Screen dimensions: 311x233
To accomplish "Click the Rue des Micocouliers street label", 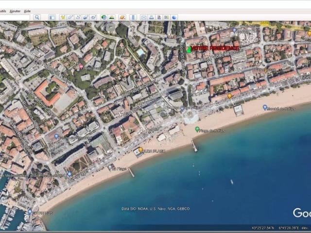I will point(144,104).
